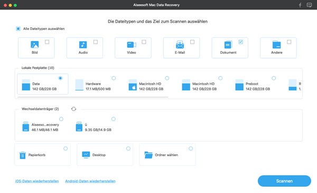Click the 17.1 MB/500 MB size text
The image size is (317, 193).
(x=98, y=89)
